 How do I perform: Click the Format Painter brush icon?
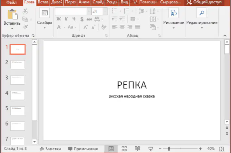25,27
